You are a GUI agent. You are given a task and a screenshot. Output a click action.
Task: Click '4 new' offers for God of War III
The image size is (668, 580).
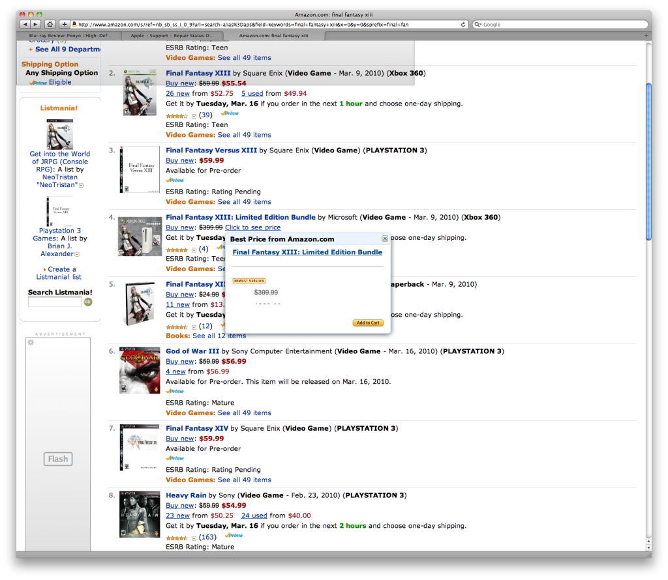pyautogui.click(x=175, y=371)
